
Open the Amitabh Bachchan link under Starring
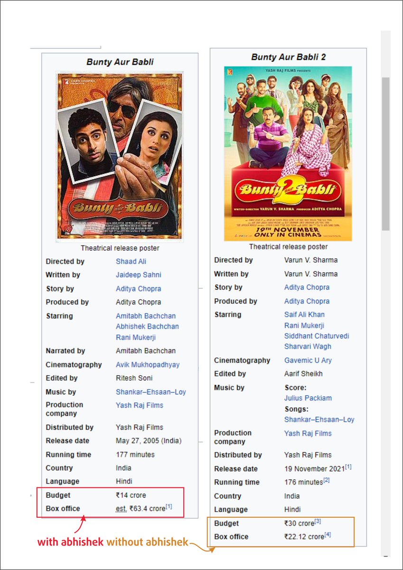coord(146,316)
